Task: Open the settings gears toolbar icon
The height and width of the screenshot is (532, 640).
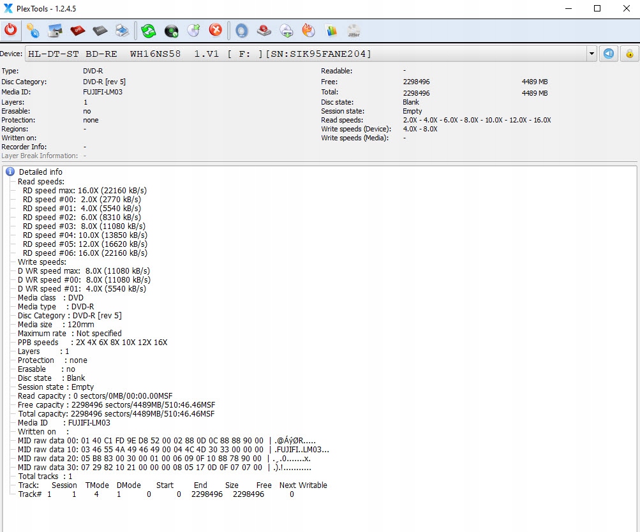Action: [x=33, y=30]
